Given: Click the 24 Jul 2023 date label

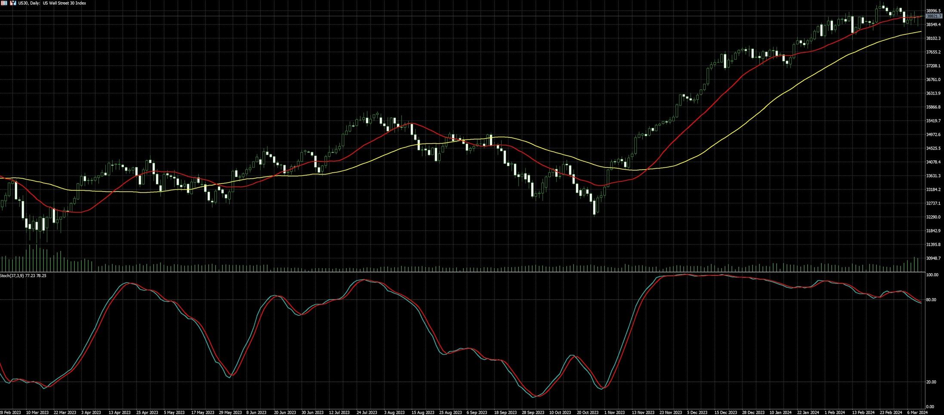Looking at the screenshot, I should coord(367,412).
